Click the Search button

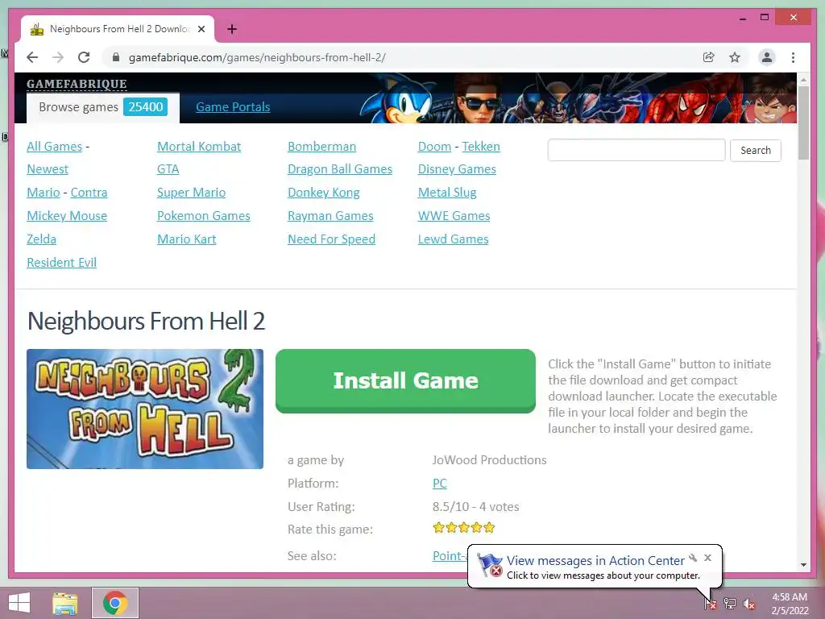[x=756, y=151]
